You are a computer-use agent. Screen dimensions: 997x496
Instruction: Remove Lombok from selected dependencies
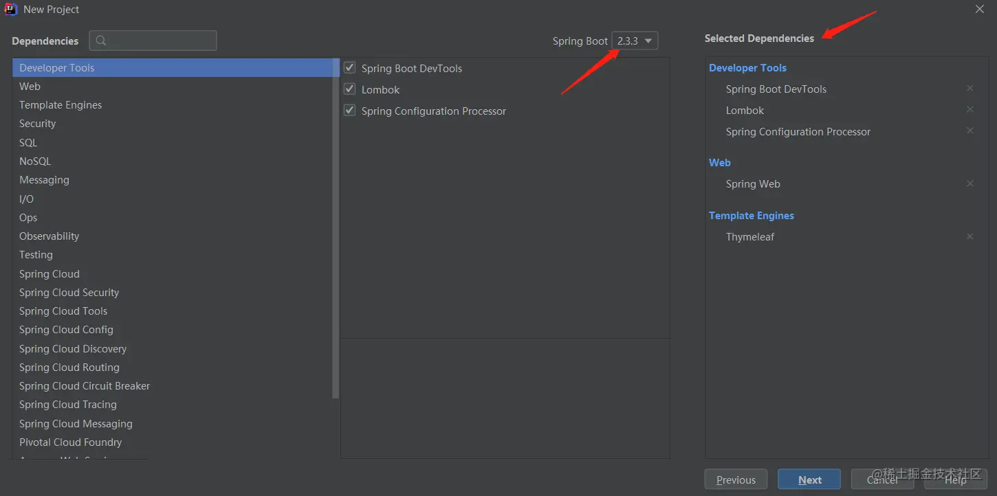coord(970,109)
